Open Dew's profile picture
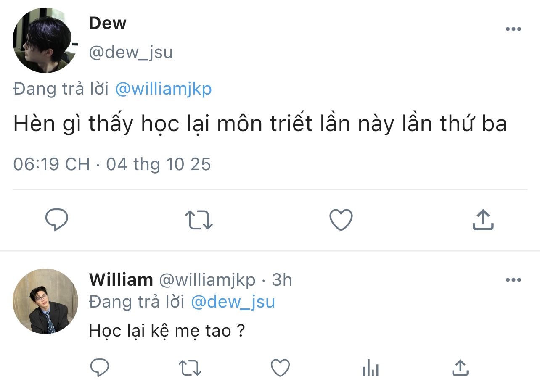 [45, 40]
